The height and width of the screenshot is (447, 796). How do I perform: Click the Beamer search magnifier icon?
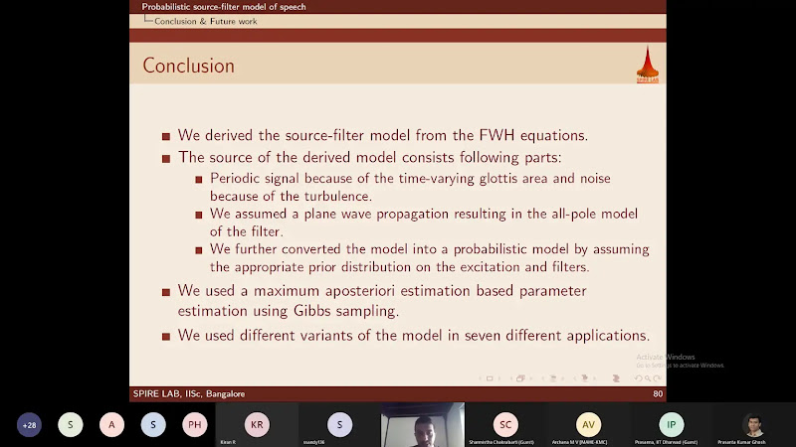click(648, 378)
